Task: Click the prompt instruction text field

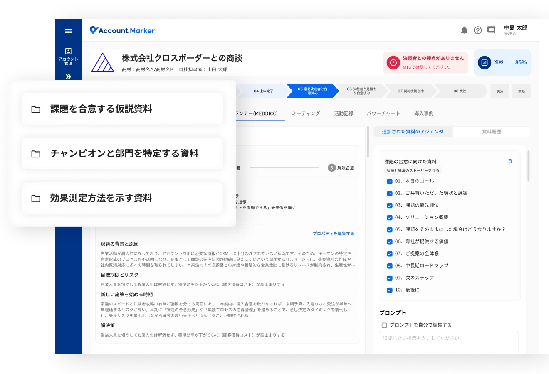Action: click(x=448, y=342)
